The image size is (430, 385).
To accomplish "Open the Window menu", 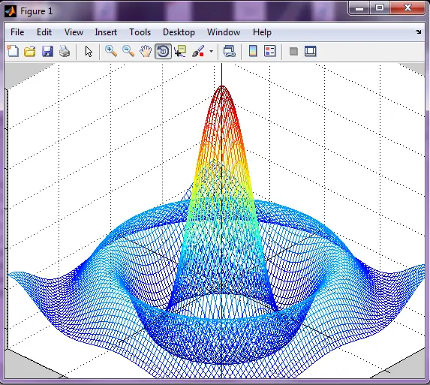I will pyautogui.click(x=224, y=32).
